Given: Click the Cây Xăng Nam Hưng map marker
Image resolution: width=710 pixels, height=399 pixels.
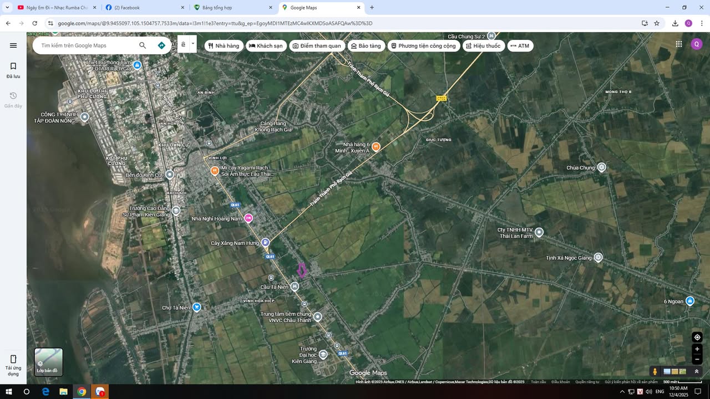Looking at the screenshot, I should click(x=266, y=242).
